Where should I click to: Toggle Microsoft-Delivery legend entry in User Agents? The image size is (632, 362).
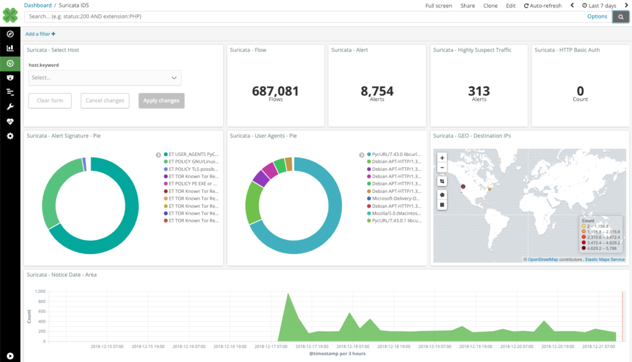[x=395, y=199]
